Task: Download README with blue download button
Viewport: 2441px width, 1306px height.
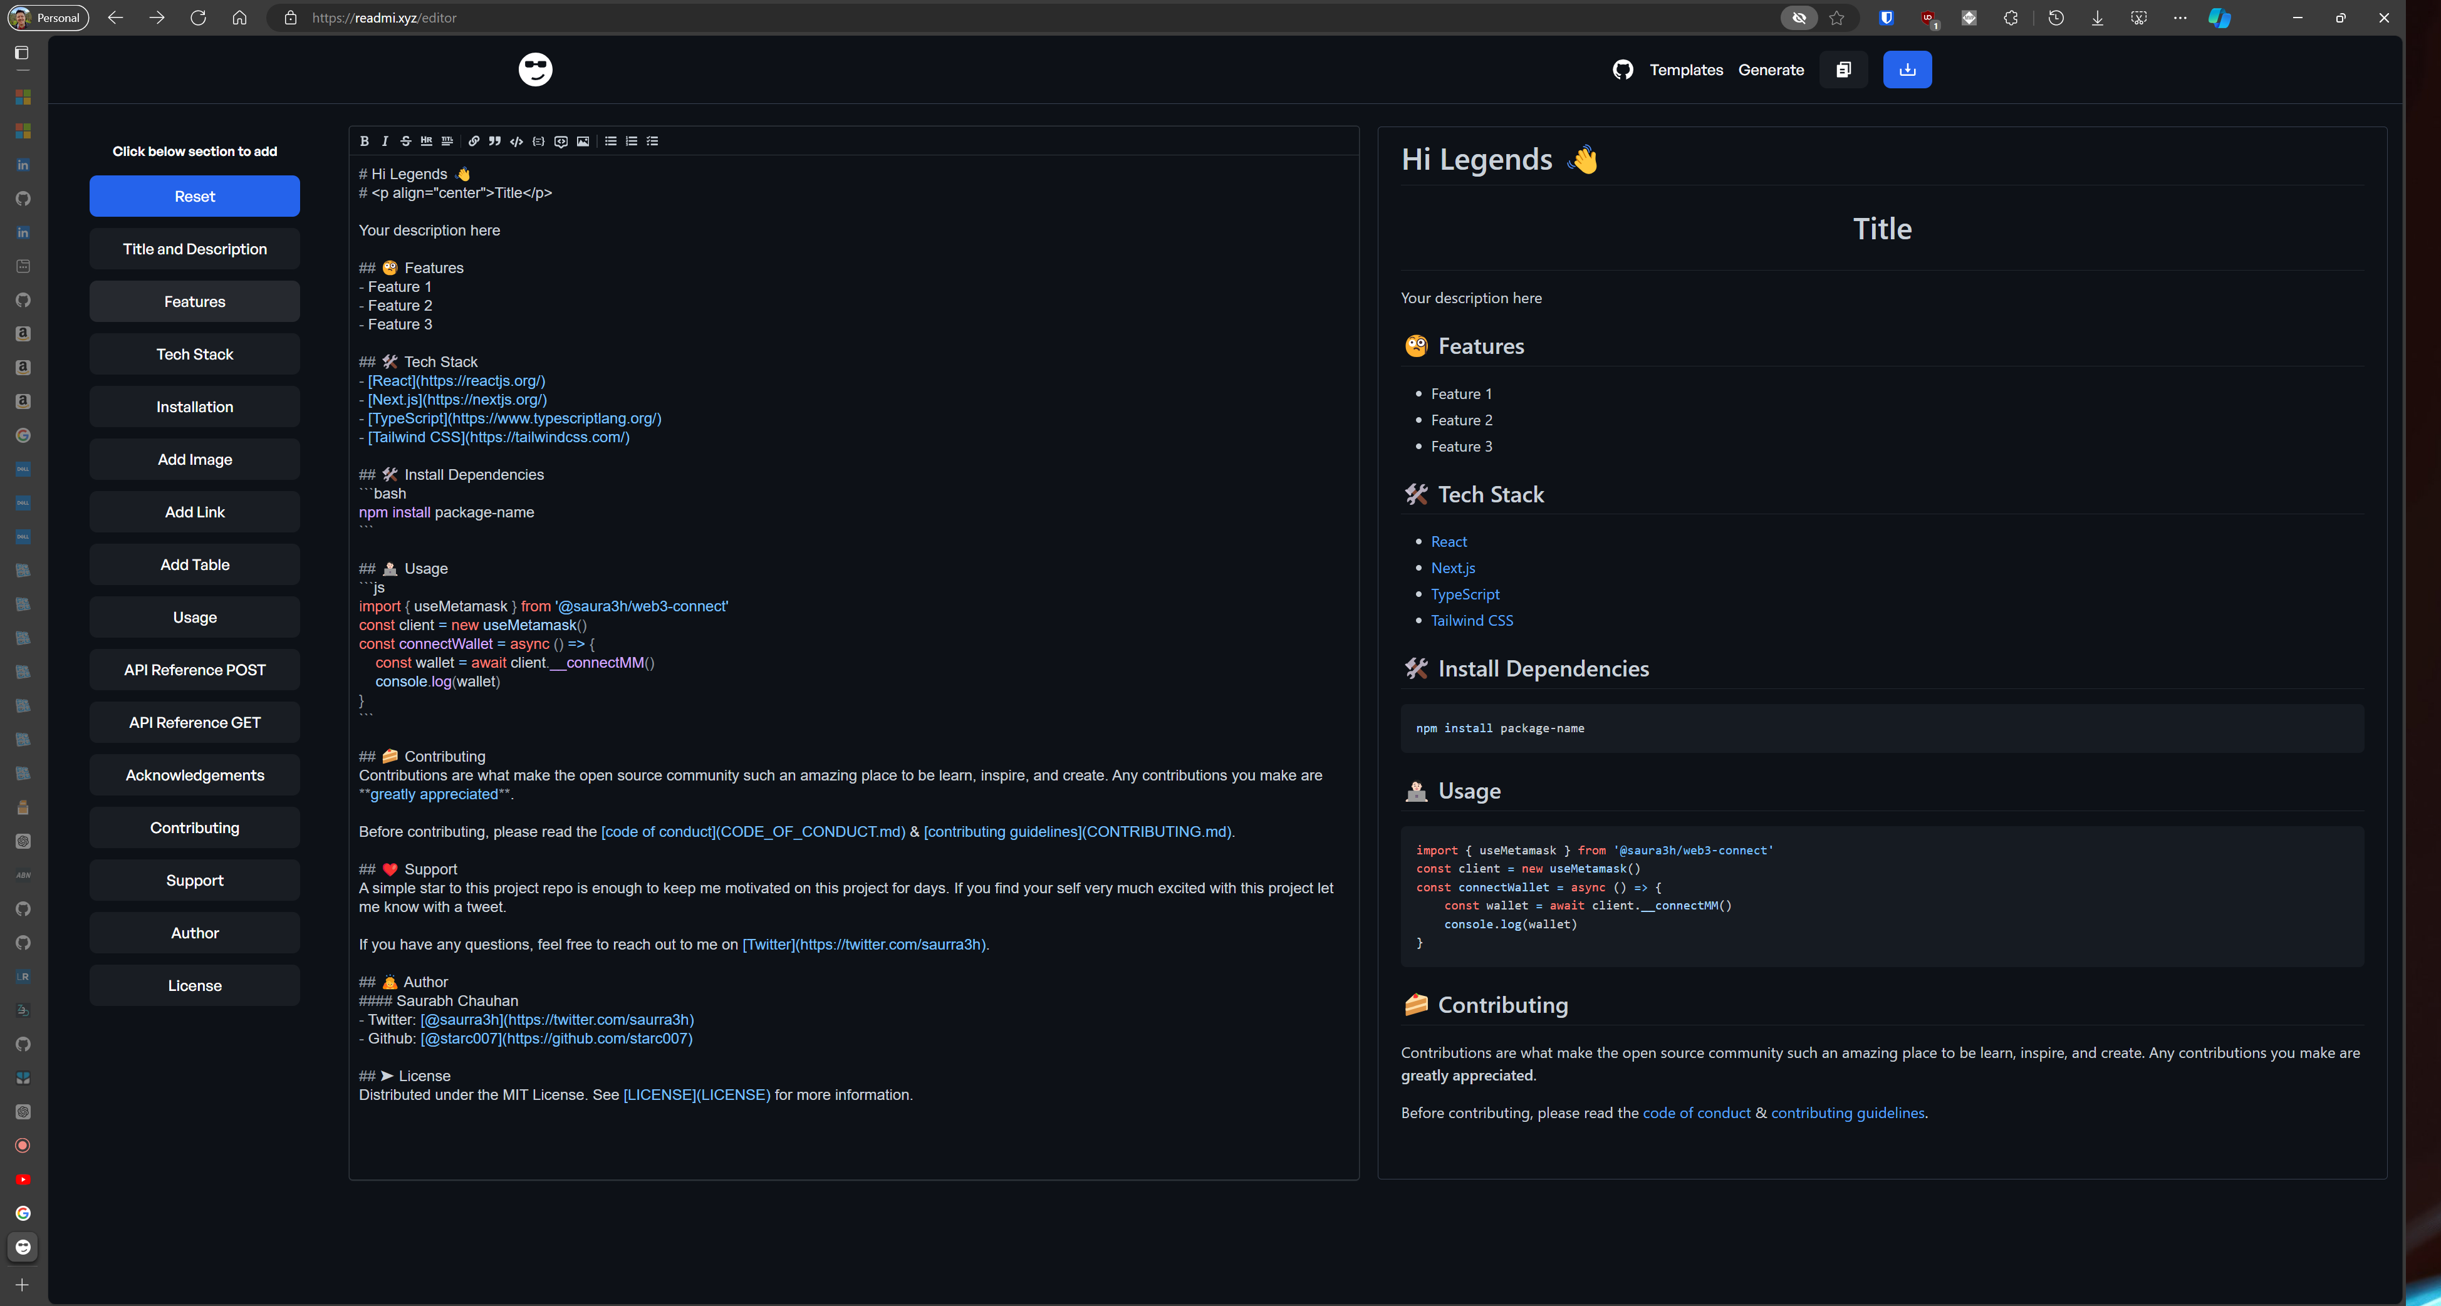Action: 1907,69
